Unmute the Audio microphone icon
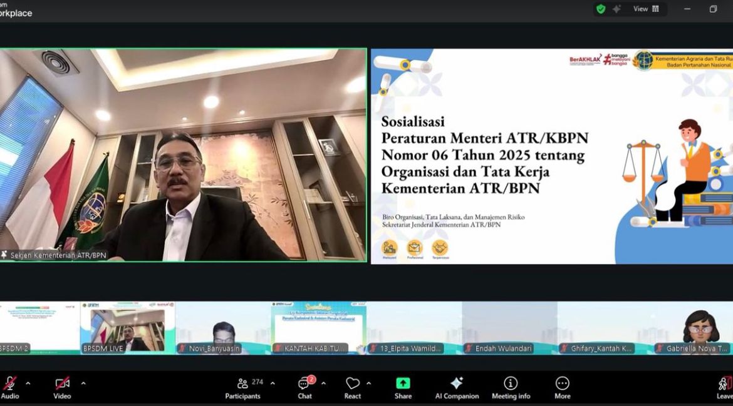The width and height of the screenshot is (733, 406). [x=10, y=383]
